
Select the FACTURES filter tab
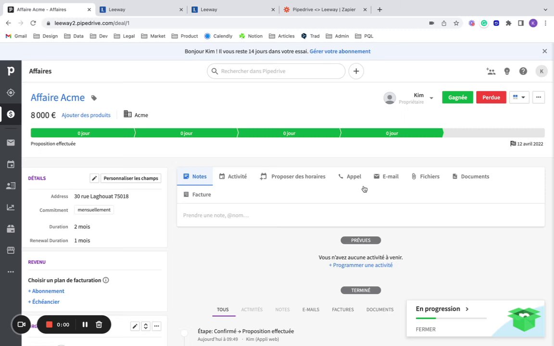point(343,309)
